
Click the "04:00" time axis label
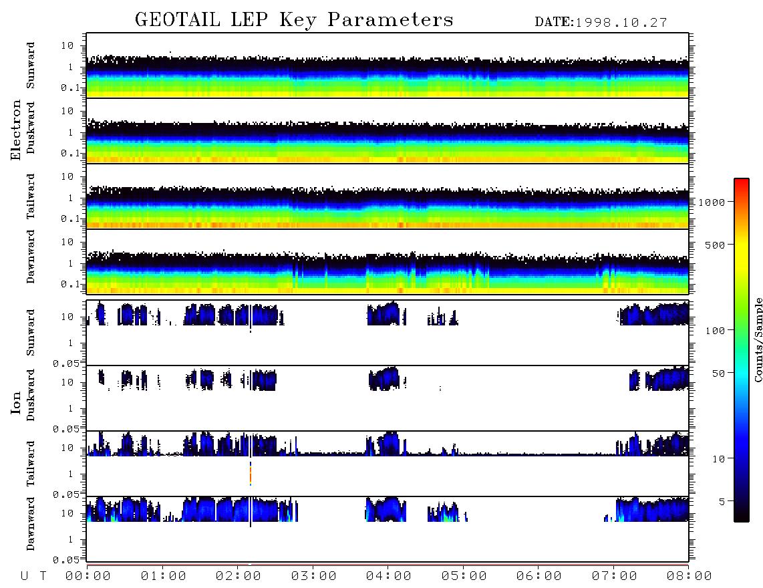click(x=389, y=577)
